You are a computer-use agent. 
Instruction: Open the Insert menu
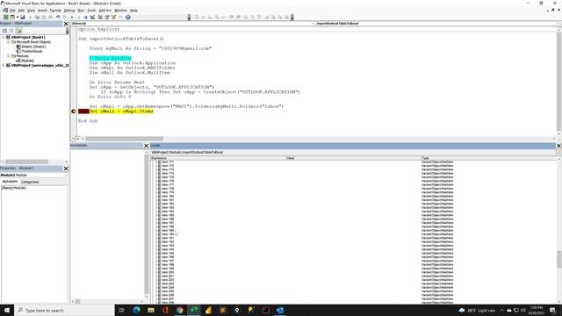click(42, 11)
